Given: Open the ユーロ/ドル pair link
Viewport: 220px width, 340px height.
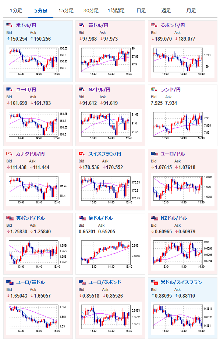Looking at the screenshot, I should pyautogui.click(x=173, y=154).
